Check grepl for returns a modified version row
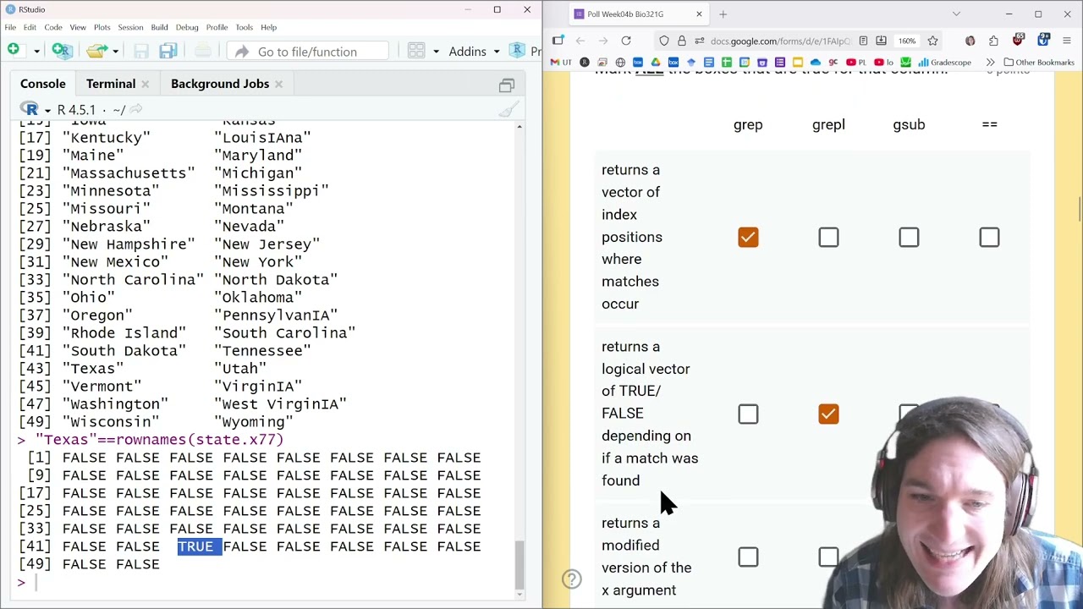The image size is (1083, 609). (x=828, y=557)
